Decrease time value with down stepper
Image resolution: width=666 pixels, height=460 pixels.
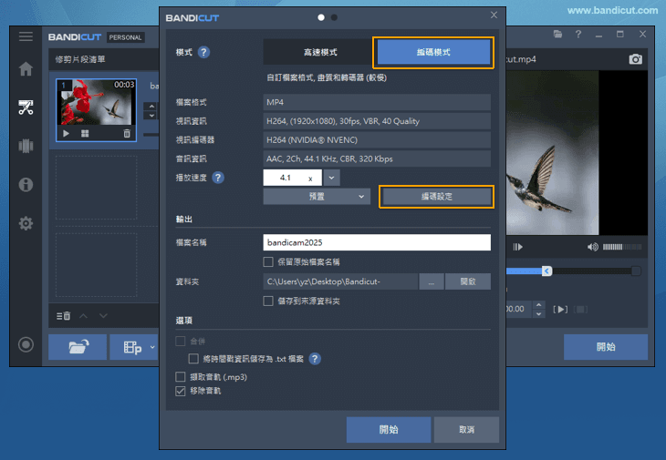tap(538, 313)
